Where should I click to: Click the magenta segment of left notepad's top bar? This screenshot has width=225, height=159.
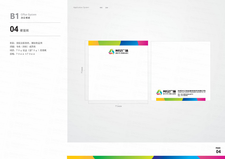coord(143,43)
